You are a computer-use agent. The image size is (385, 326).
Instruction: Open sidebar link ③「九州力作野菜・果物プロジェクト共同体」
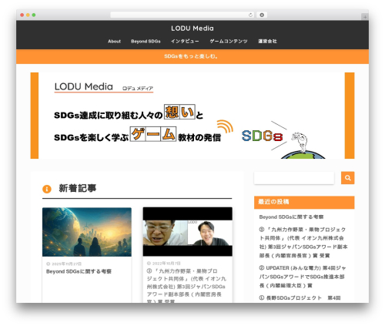(x=303, y=243)
